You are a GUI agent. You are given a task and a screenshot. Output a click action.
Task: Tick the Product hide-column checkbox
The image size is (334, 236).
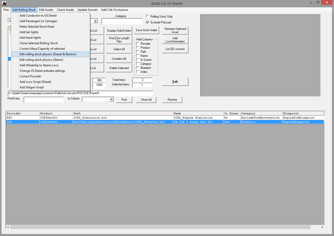[x=138, y=48]
